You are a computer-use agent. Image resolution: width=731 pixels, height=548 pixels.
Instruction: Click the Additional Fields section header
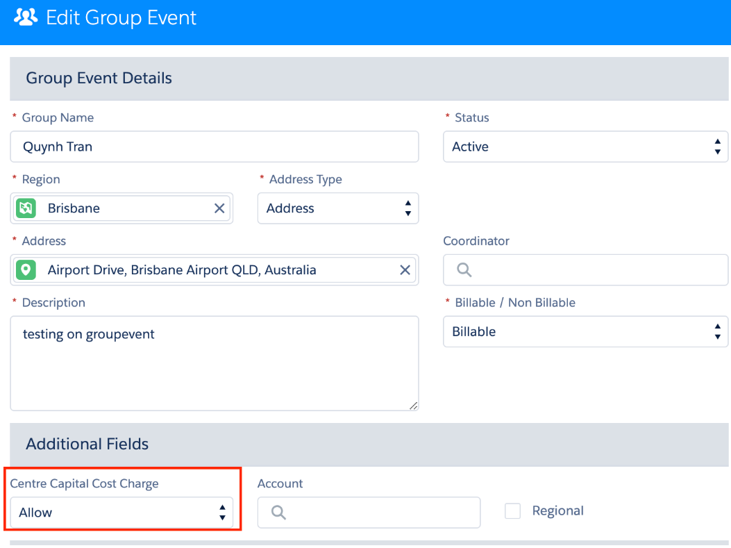[87, 444]
